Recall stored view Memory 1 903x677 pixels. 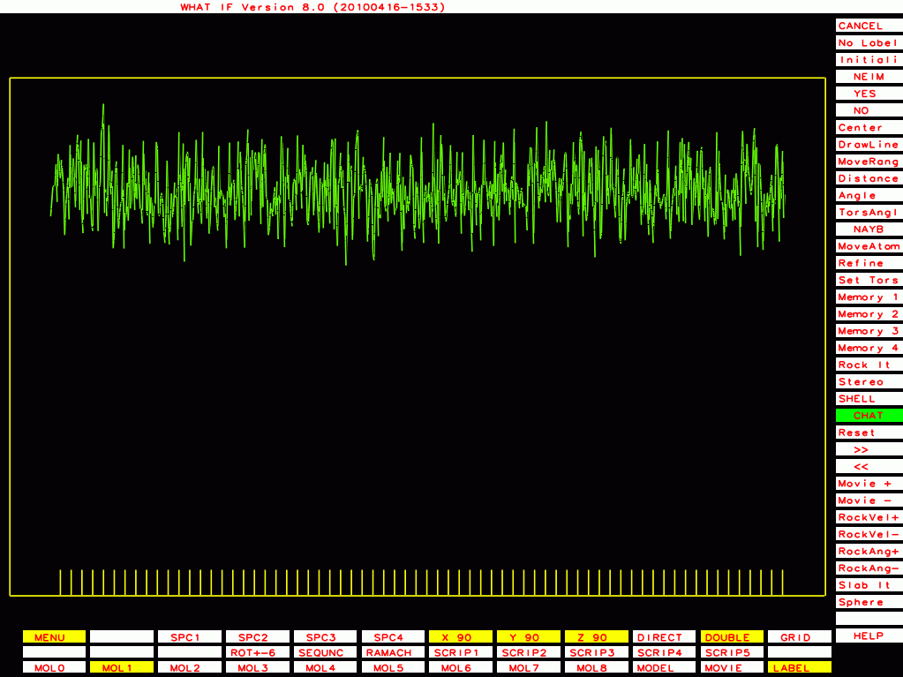coord(869,297)
